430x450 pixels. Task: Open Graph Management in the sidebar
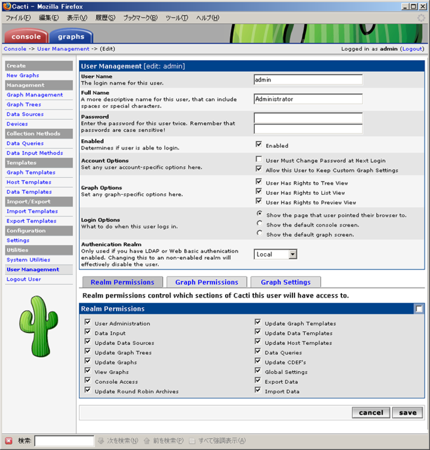tap(35, 94)
